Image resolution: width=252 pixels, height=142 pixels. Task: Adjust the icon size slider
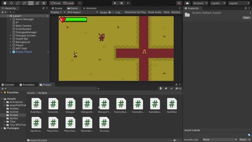tap(174, 140)
